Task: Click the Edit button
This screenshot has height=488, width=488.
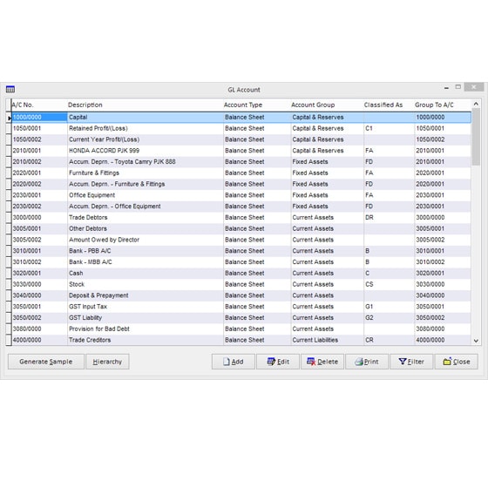Action: (278, 362)
